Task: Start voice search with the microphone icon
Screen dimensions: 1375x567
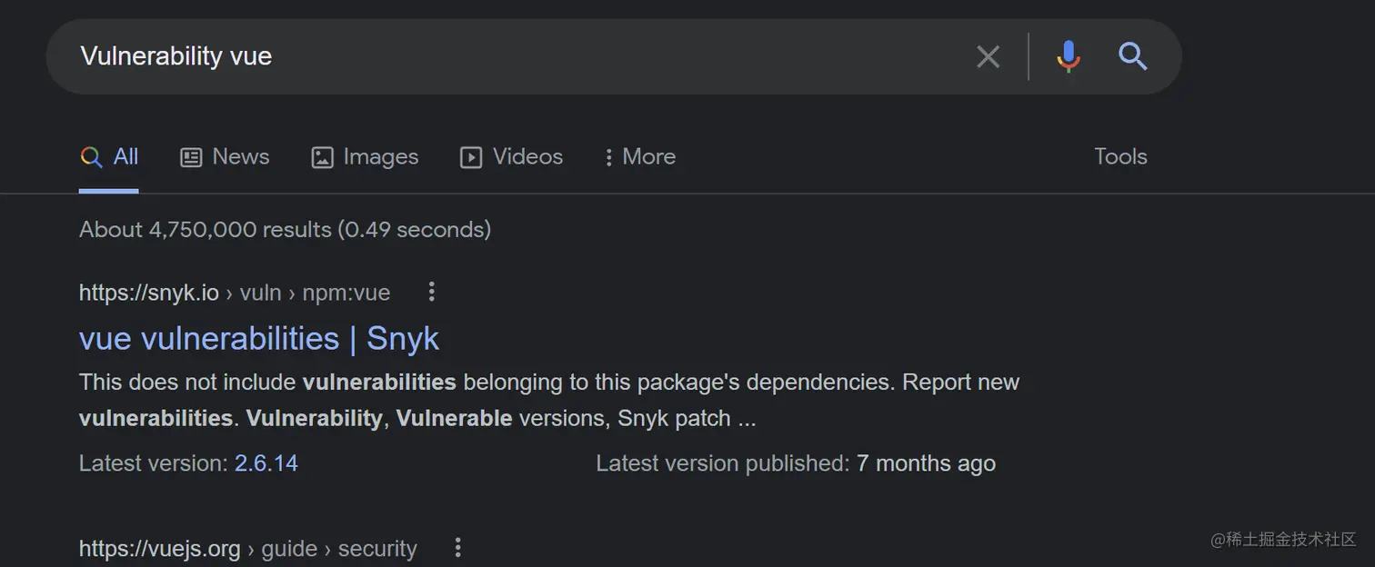Action: pyautogui.click(x=1069, y=57)
